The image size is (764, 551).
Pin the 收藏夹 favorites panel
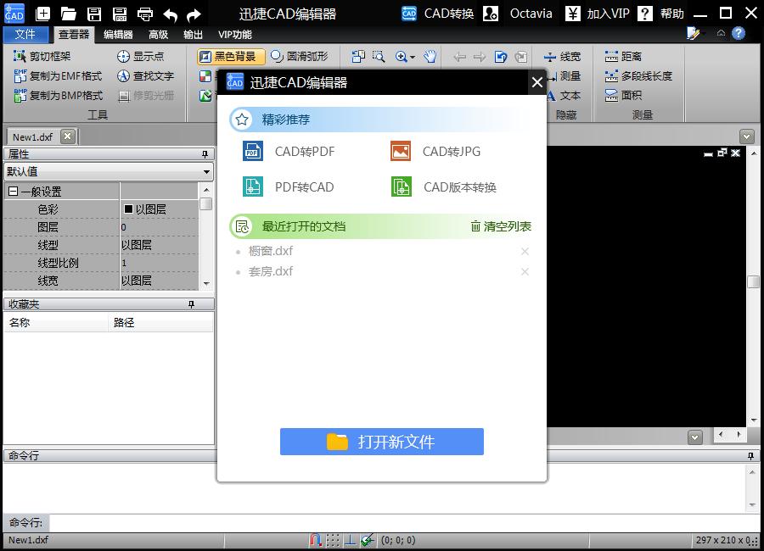192,304
